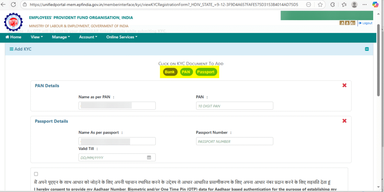This screenshot has width=384, height=192.
Task: Open the address bar more-options ellipsis
Action: pyautogui.click(x=309, y=4)
